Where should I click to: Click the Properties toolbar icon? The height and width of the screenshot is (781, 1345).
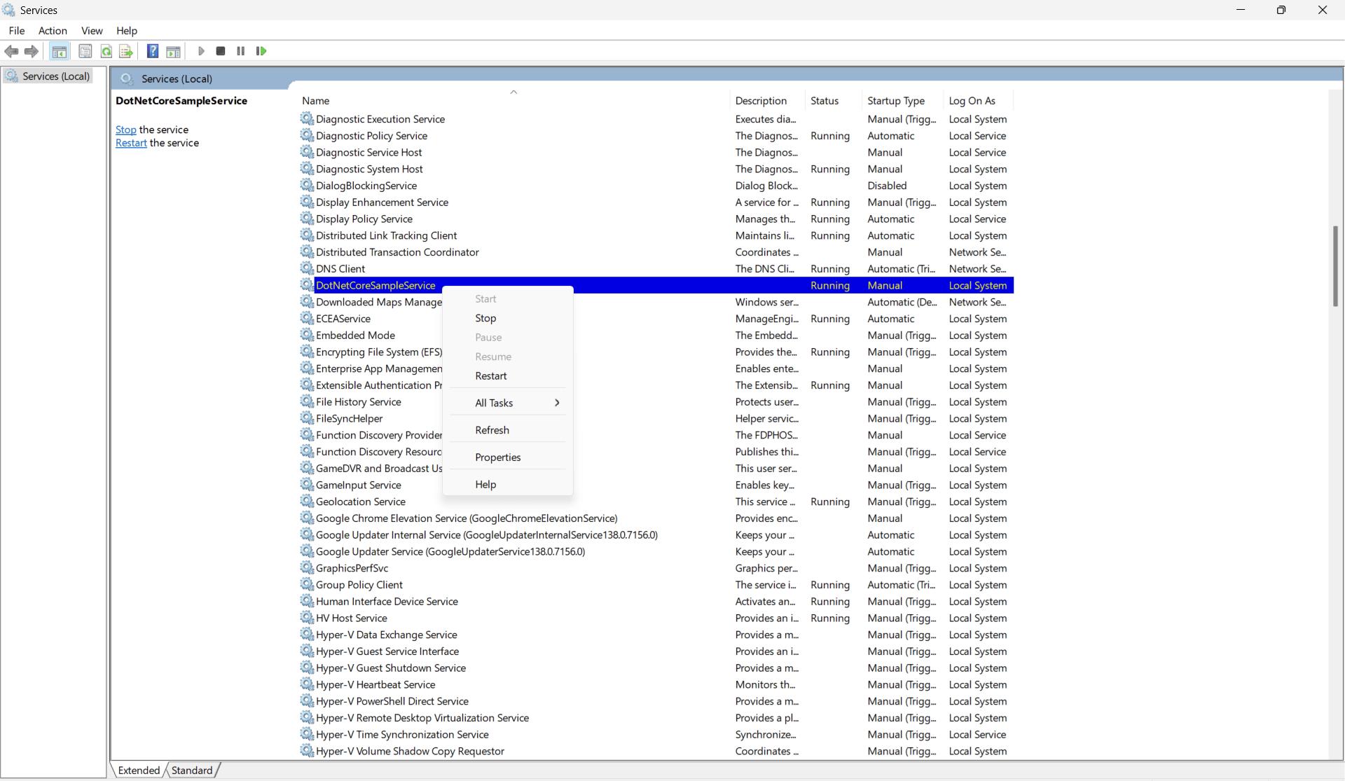click(85, 51)
